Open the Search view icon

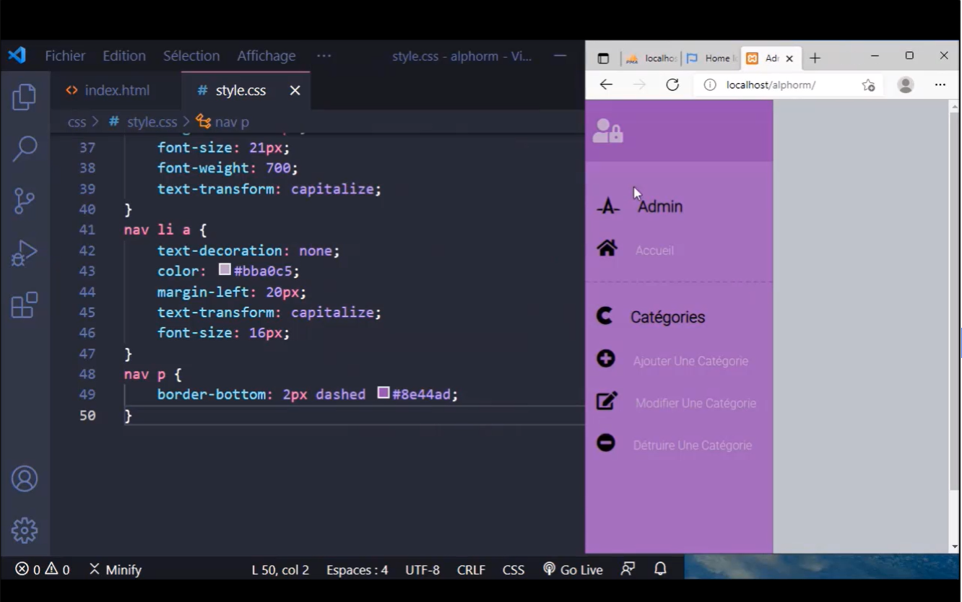tap(25, 149)
